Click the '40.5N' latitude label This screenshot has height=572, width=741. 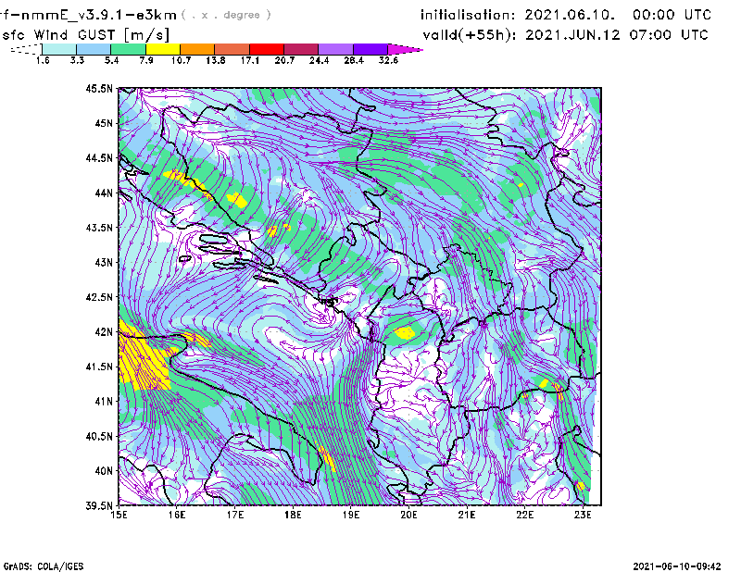pos(99,436)
